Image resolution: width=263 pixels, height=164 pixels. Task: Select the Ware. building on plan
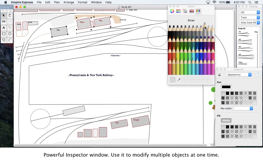(x=84, y=24)
